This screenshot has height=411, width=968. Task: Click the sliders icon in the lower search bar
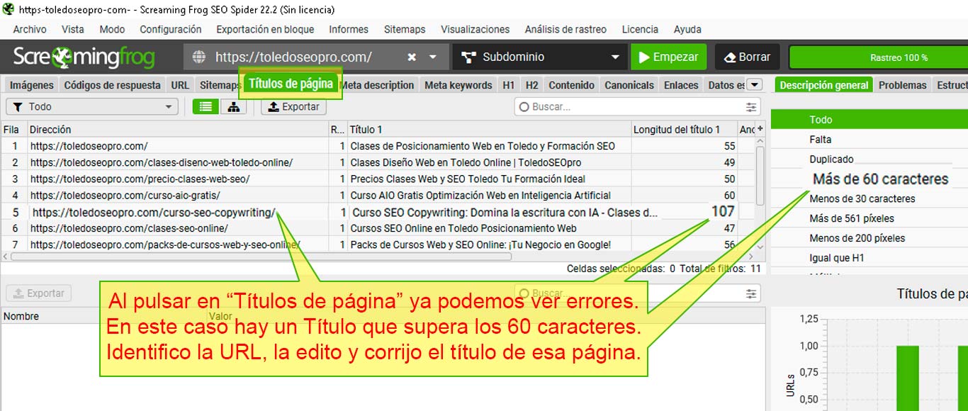tap(750, 293)
